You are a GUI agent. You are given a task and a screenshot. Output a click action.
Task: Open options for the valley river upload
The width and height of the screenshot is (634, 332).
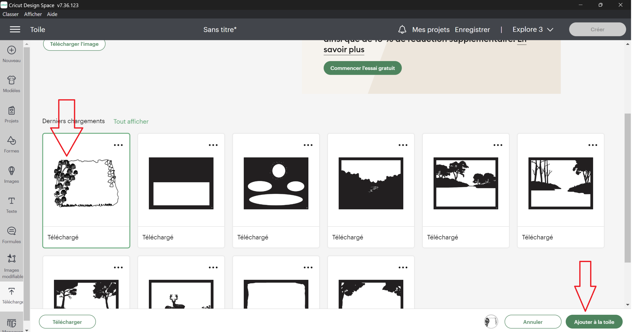click(403, 145)
